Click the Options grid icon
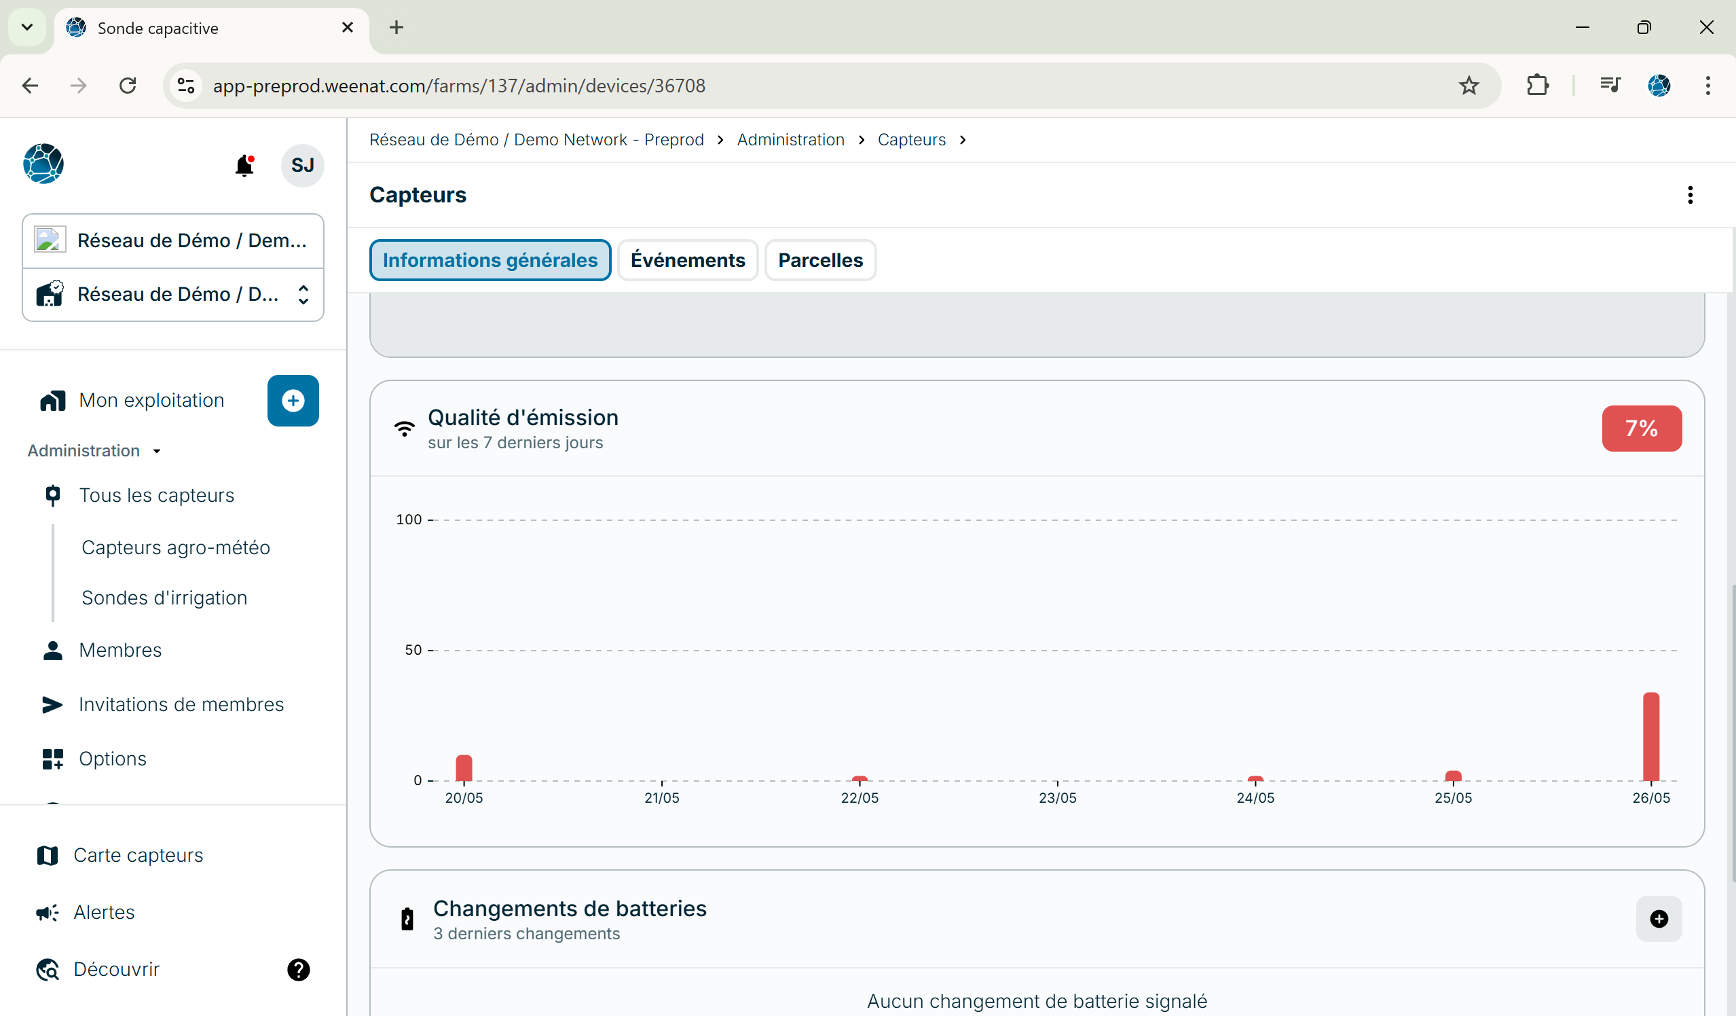The height and width of the screenshot is (1016, 1736). click(52, 759)
